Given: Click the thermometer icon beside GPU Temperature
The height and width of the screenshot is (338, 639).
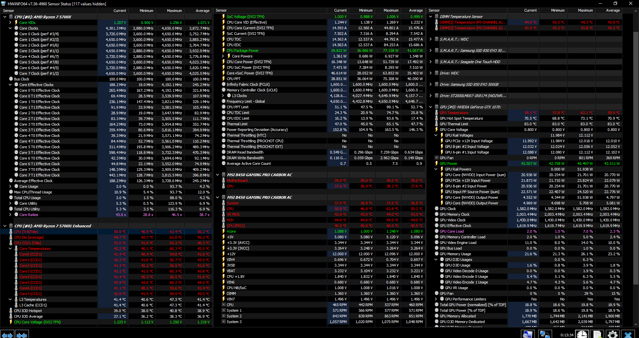Looking at the screenshot, I should (437, 113).
